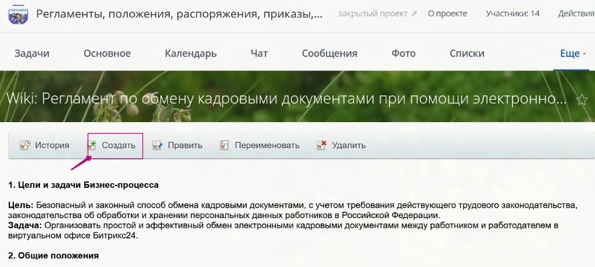
Task: Open the Календарь tab
Action: point(191,54)
